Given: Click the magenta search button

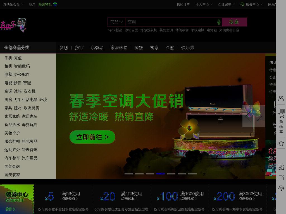Looking at the screenshot, I should coord(234,22).
